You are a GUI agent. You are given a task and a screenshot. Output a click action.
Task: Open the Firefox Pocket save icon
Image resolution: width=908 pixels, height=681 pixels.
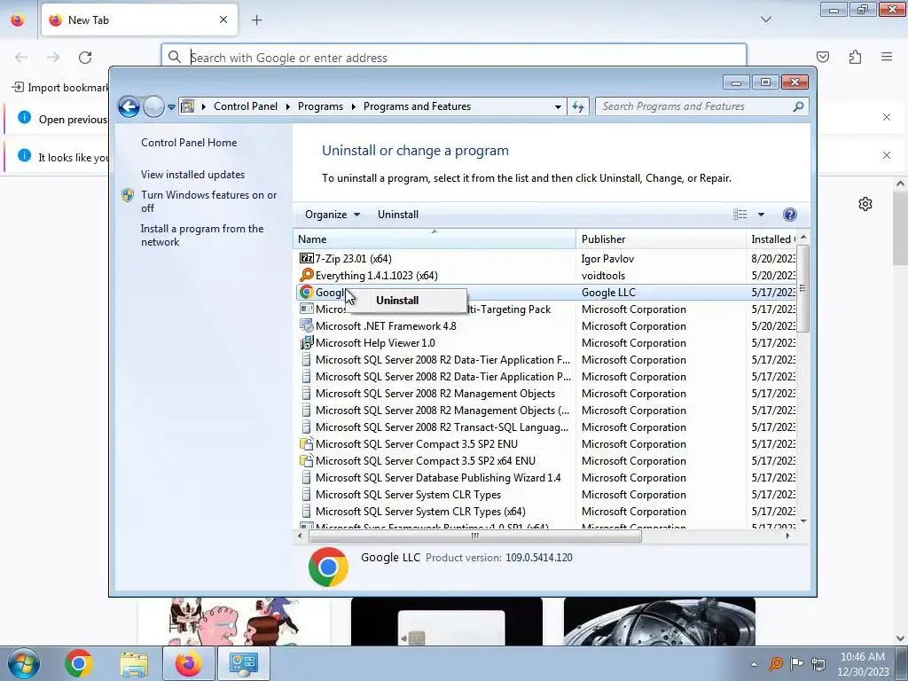click(823, 57)
